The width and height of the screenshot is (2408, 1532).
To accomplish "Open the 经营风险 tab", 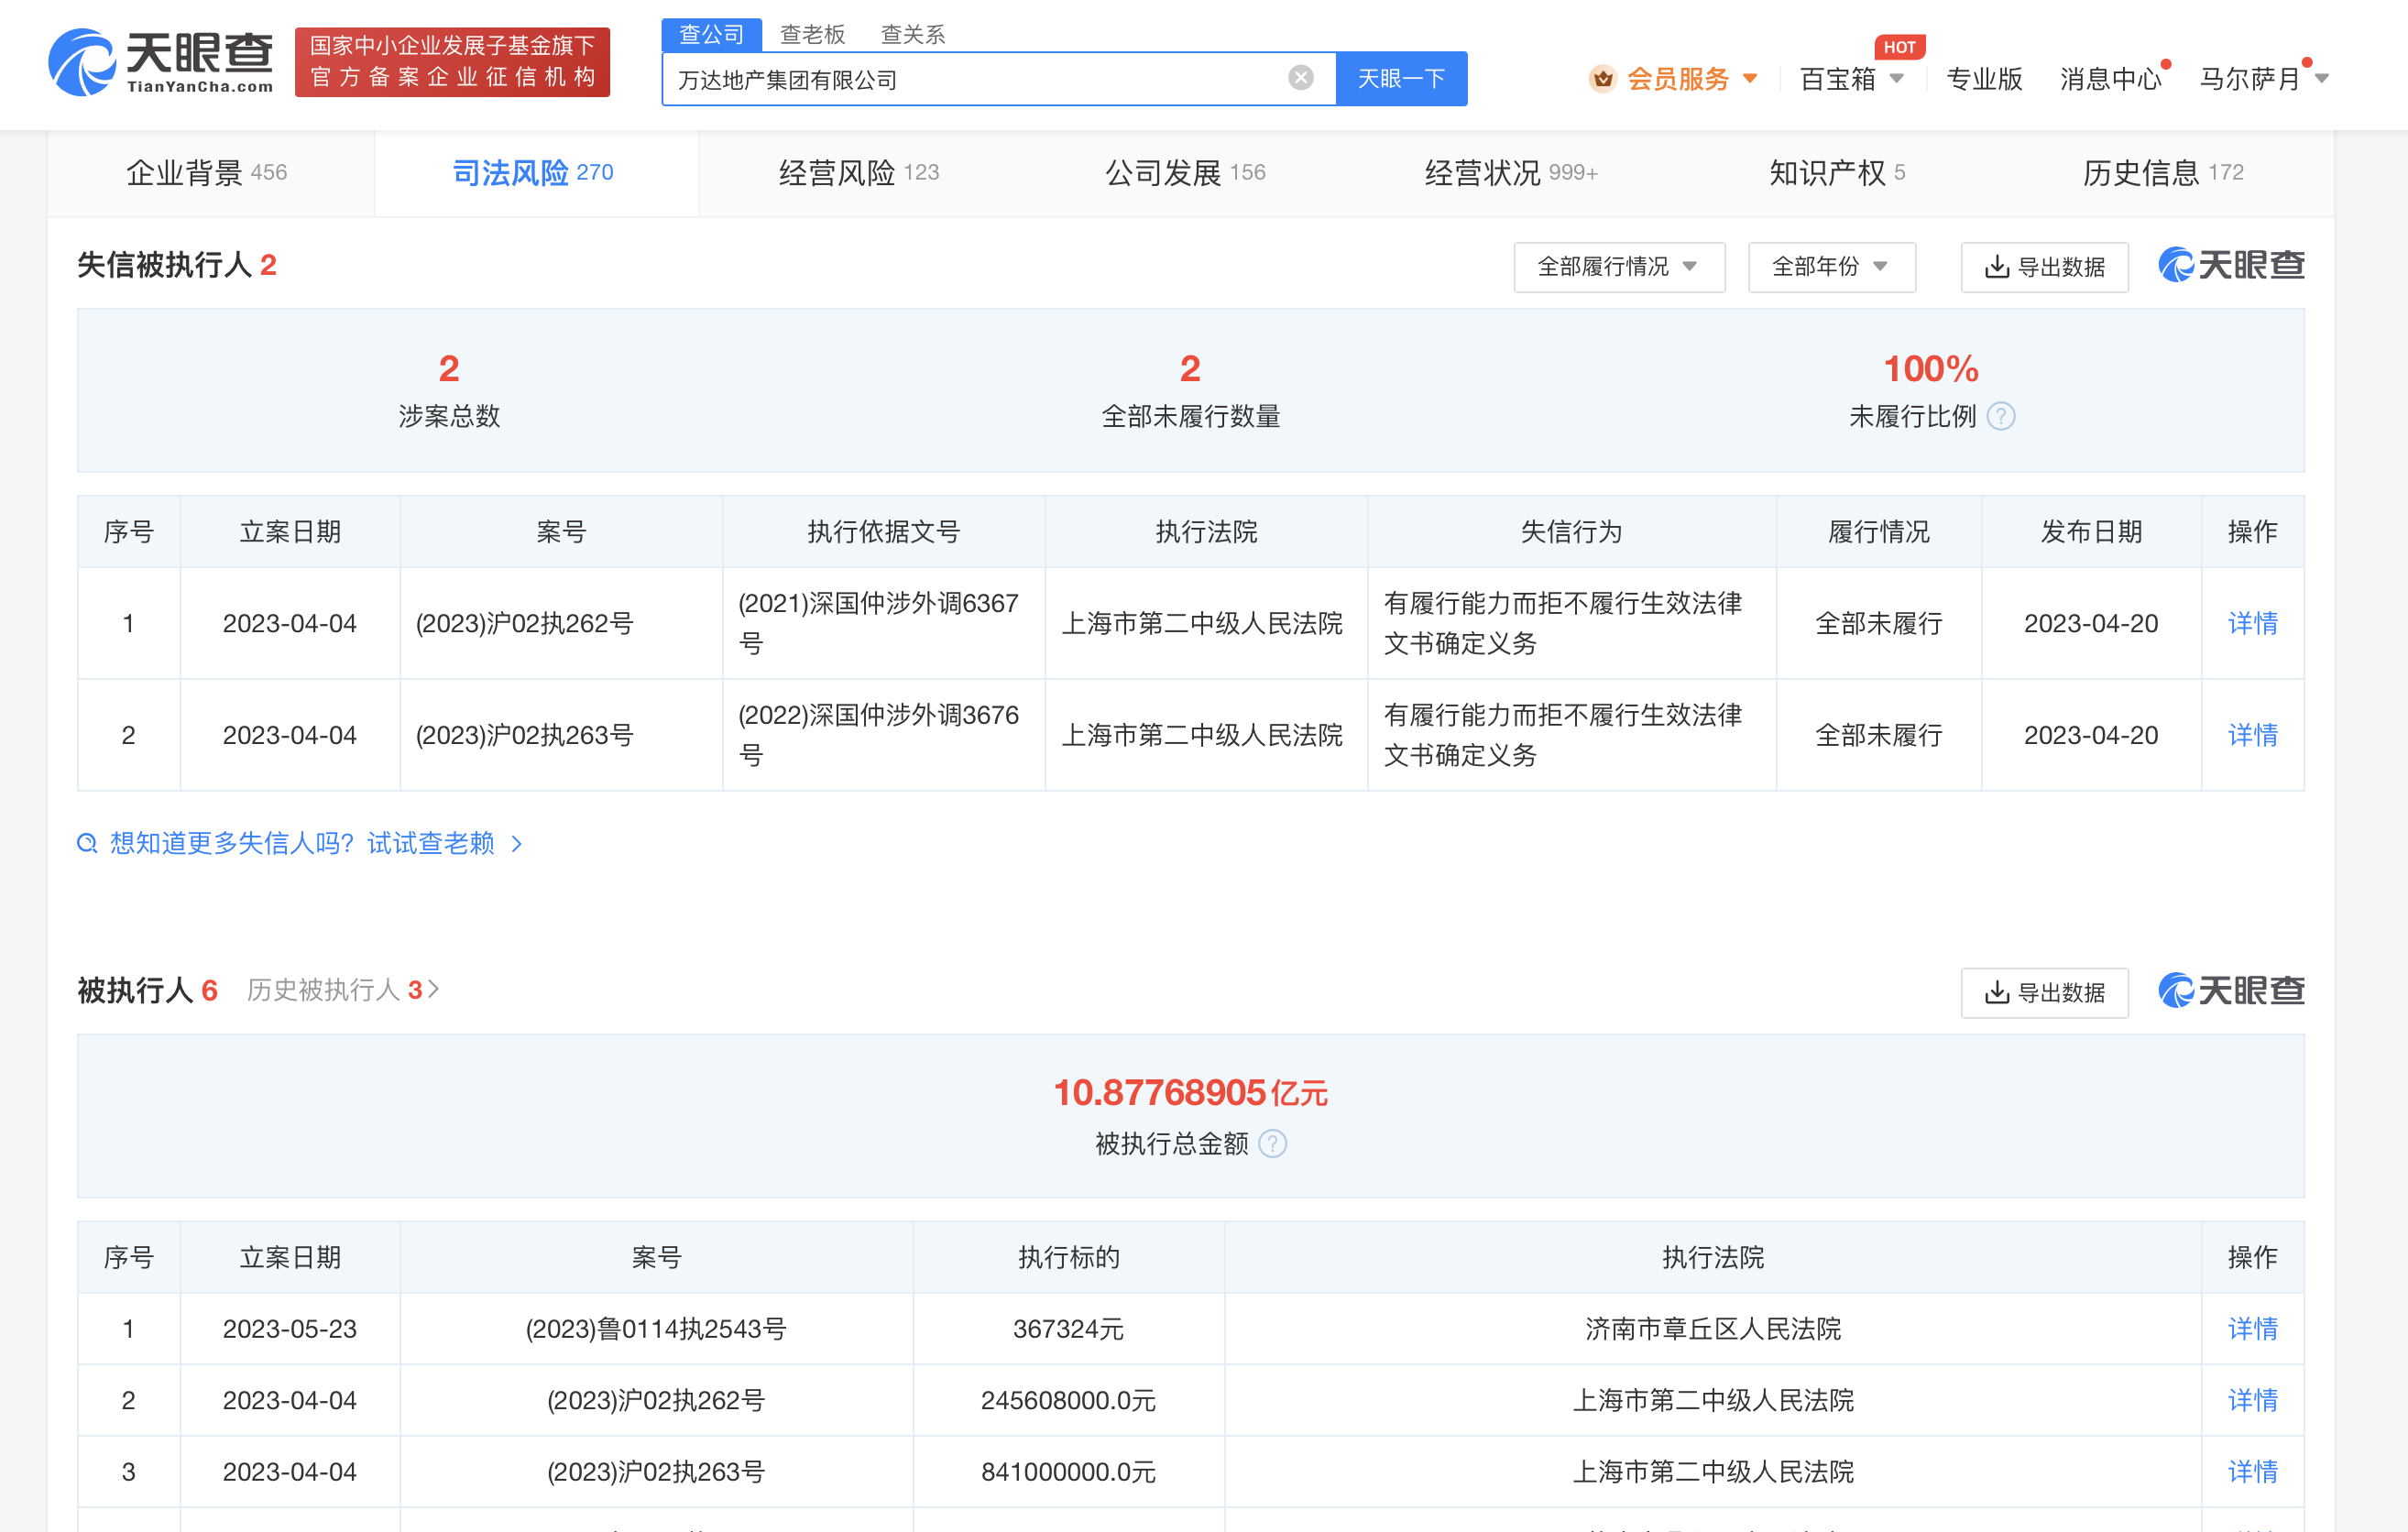I will (859, 172).
